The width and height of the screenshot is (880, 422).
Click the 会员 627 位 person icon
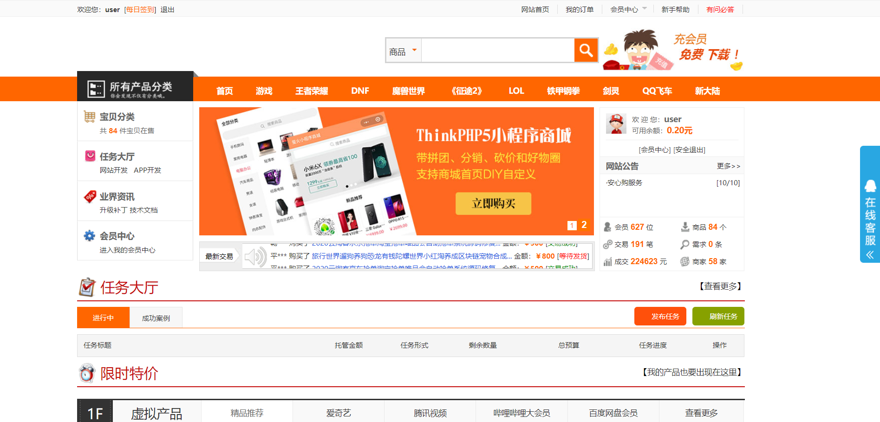point(607,227)
